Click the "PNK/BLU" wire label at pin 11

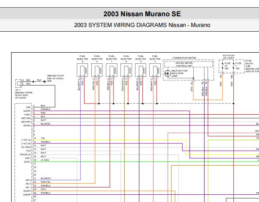[x=45, y=142]
